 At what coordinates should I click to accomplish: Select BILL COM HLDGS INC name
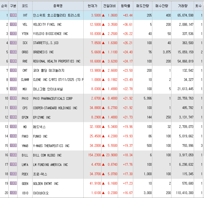(x=47, y=155)
